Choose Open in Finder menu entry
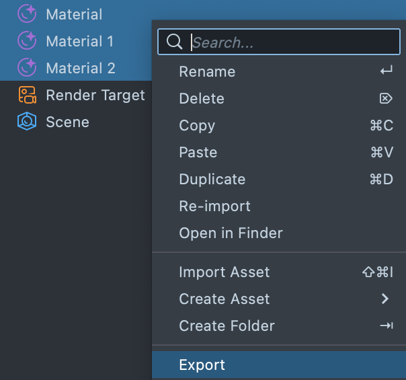 (x=231, y=233)
